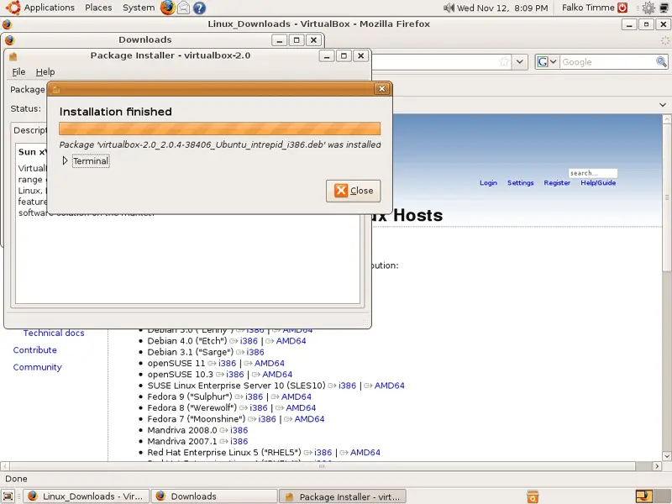
Task: Click the scroll down arrow of the page
Action: [666, 456]
